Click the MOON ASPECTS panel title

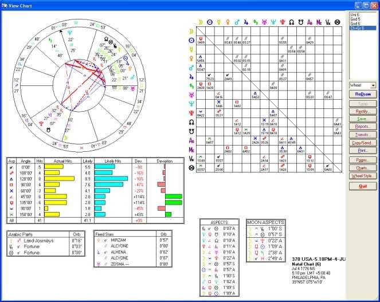pos(265,222)
